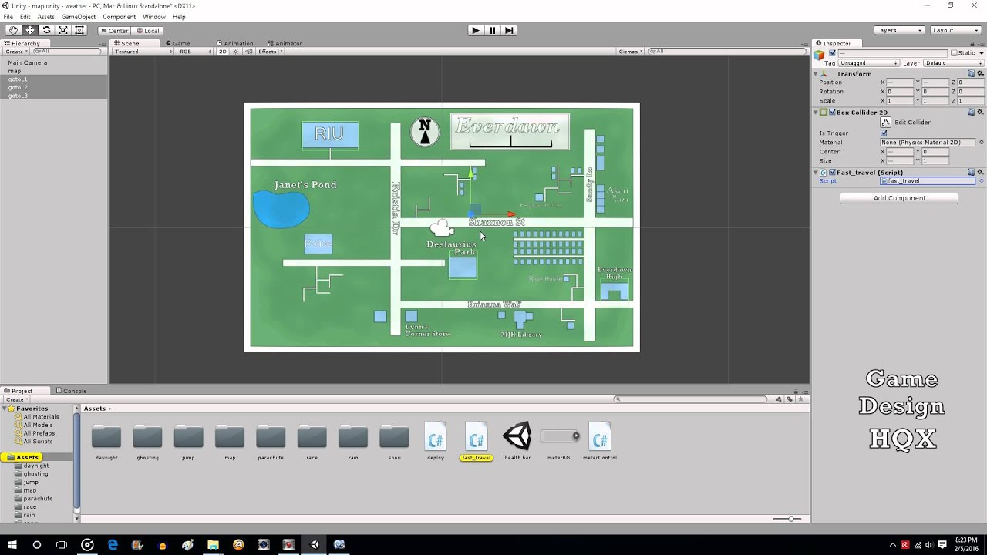This screenshot has height=555, width=987.
Task: Toggle the Static checkbox
Action: tap(954, 53)
